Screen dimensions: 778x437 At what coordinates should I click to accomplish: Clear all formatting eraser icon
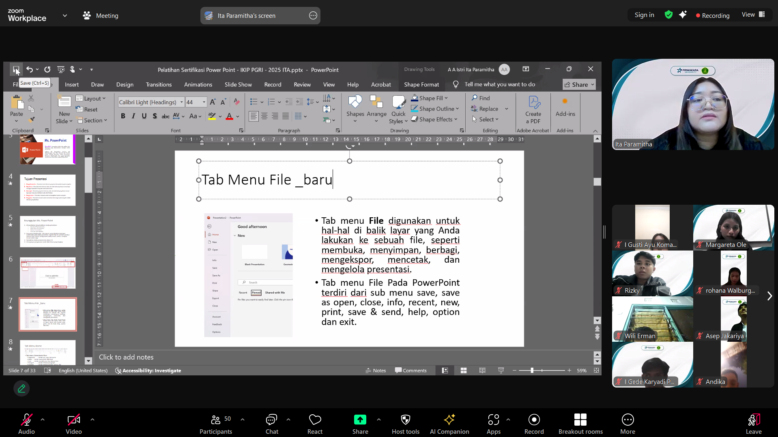[236, 102]
